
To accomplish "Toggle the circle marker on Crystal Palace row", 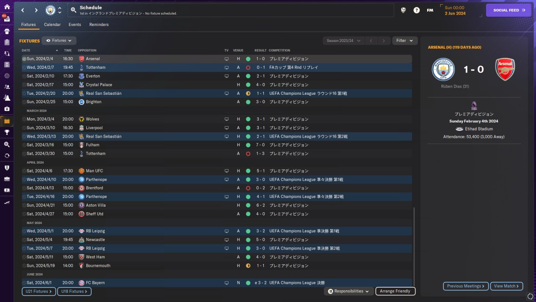I will point(24,85).
